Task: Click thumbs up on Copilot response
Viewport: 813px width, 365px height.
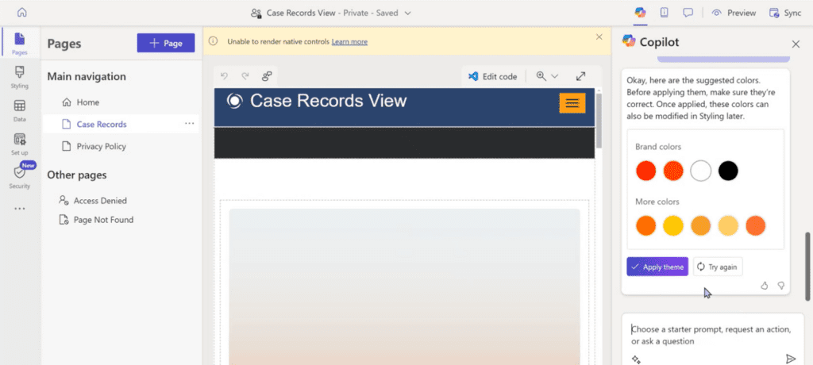Action: [765, 286]
